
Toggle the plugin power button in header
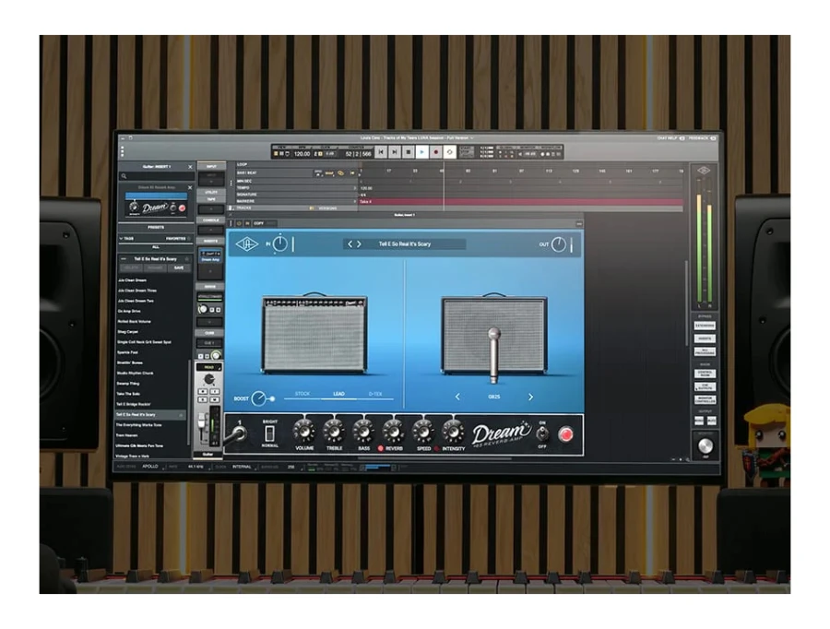239,223
